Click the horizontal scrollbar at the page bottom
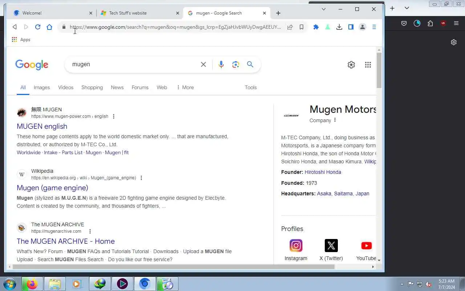465x291 pixels. 173,267
